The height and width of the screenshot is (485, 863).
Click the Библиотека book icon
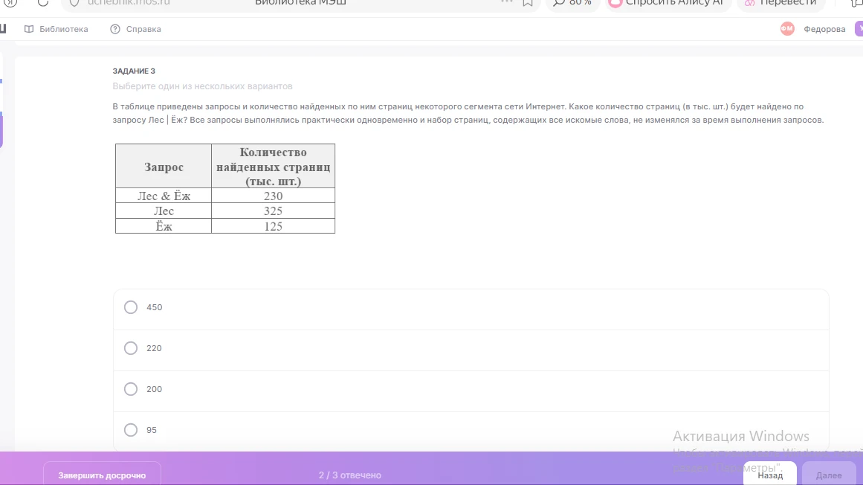29,29
